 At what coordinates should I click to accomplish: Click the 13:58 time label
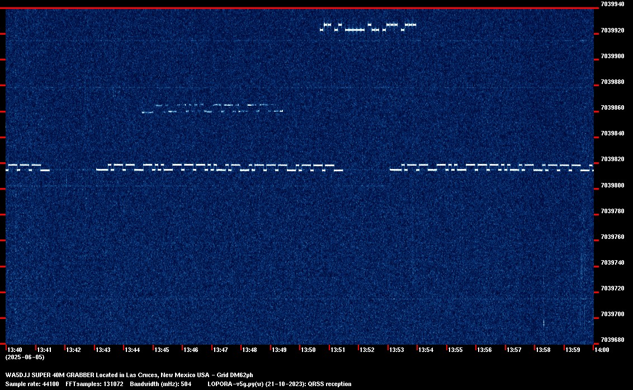(544, 350)
